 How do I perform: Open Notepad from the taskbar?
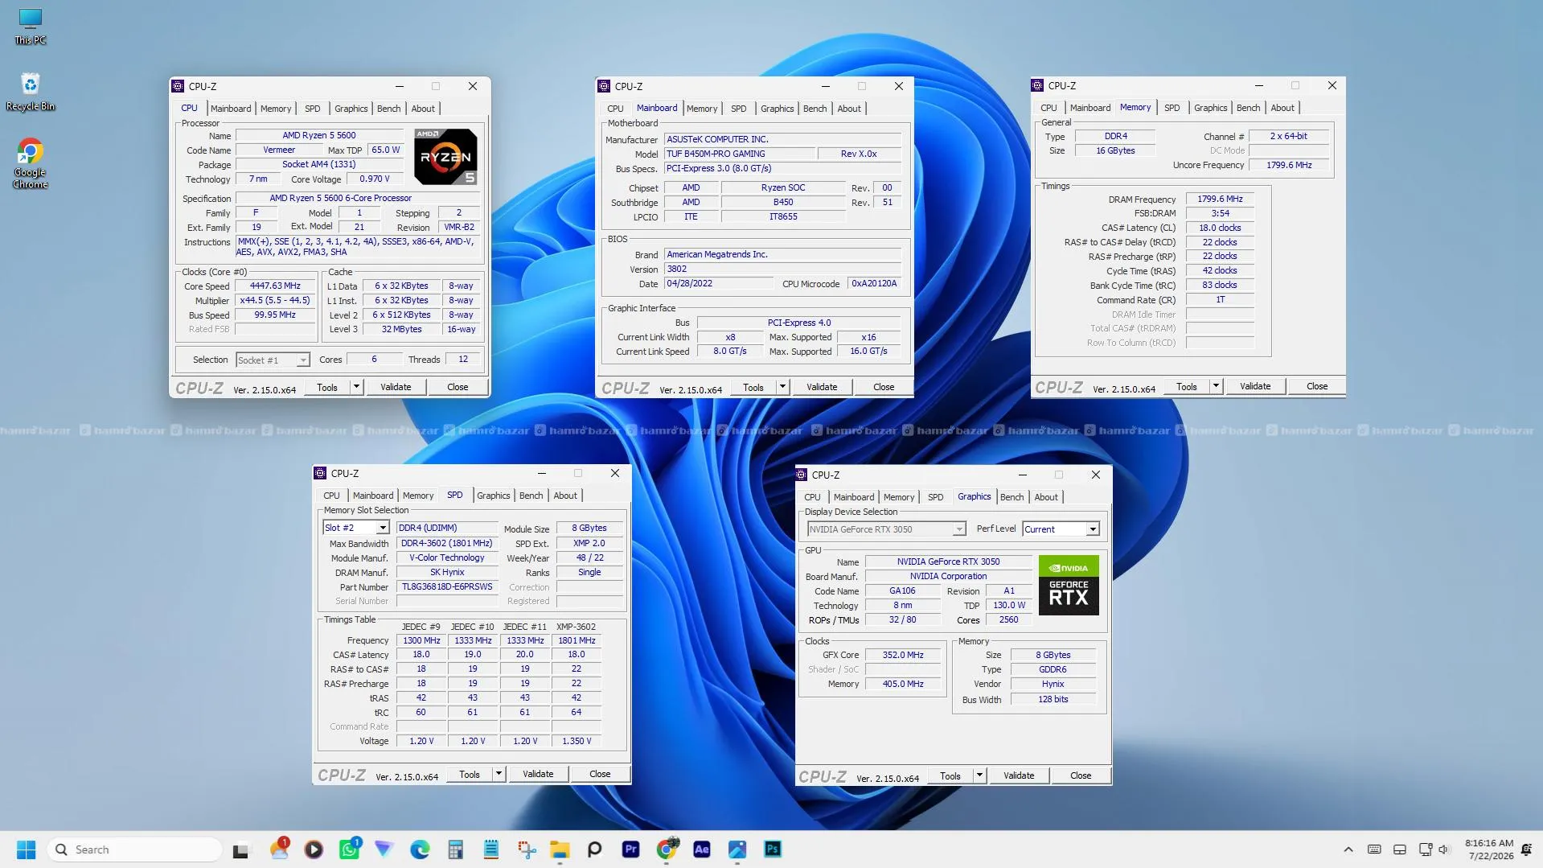pyautogui.click(x=490, y=849)
